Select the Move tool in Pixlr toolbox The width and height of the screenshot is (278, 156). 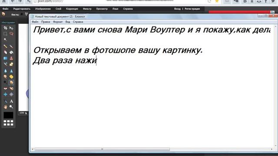coord(11,28)
